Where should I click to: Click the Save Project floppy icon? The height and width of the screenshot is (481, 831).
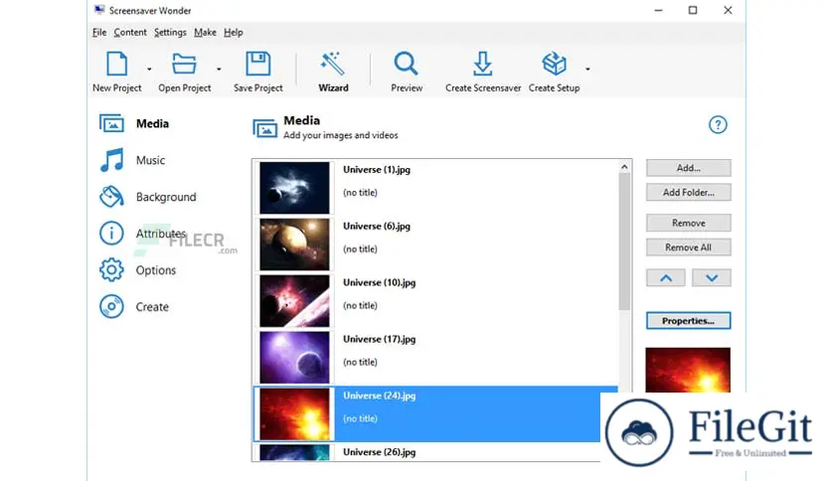coord(258,64)
